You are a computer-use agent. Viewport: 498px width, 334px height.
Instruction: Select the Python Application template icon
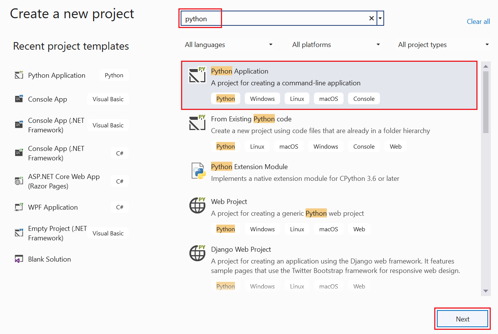[x=197, y=75]
